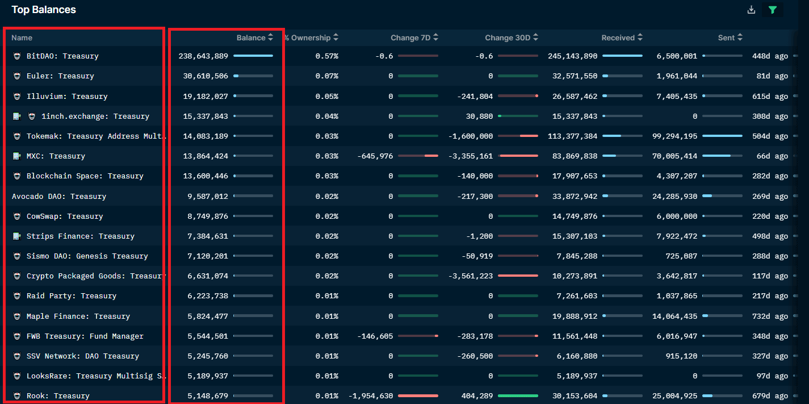Viewport: 809px width, 404px height.
Task: Open the Strips Finance: Treasury entry
Action: tap(81, 236)
